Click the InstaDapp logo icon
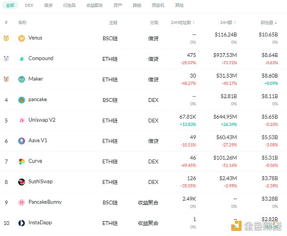The height and width of the screenshot is (236, 287). pyautogui.click(x=22, y=223)
